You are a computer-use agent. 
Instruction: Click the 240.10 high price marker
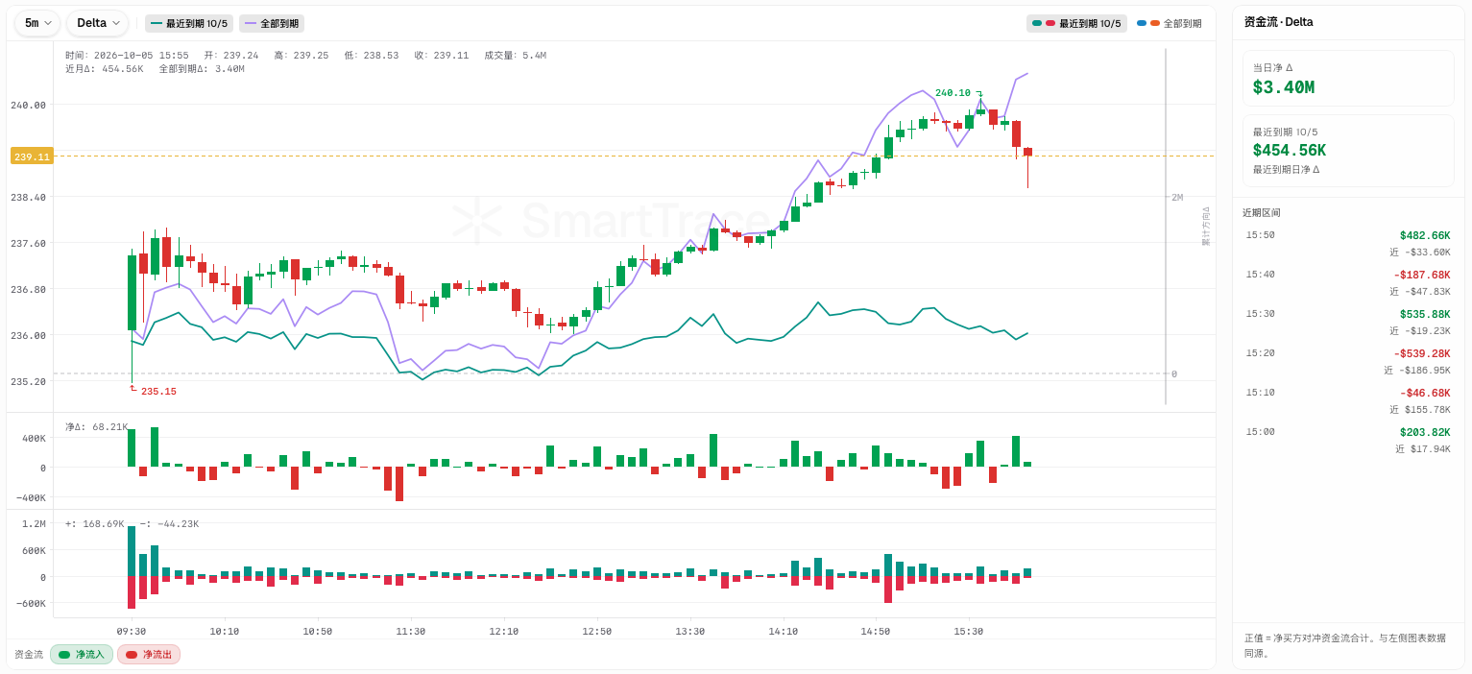click(x=953, y=92)
